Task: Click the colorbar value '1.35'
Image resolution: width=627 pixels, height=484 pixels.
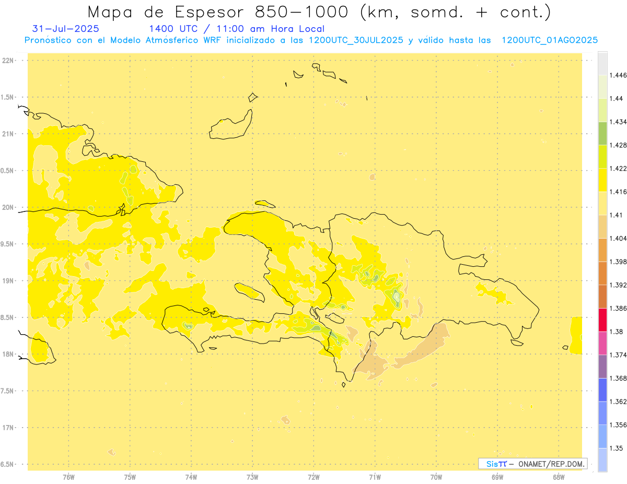Action: point(617,448)
